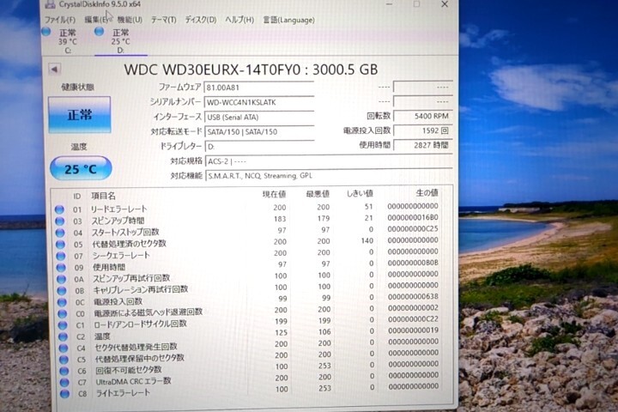Viewport: 618px width, 412px height.
Task: Select the 電源断による磁気ヘッド退避回数 attribute name
Action: tap(148, 312)
